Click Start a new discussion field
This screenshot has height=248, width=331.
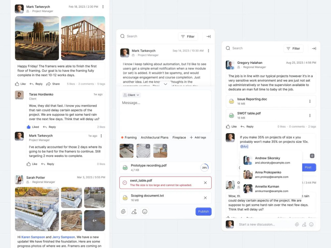tap(265, 225)
